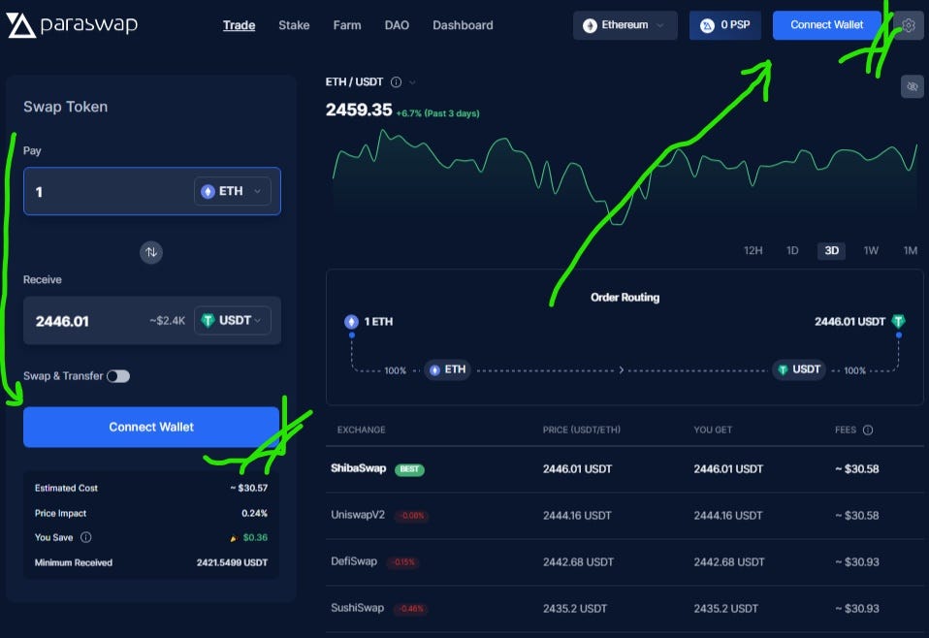
Task: Open the DAO tab
Action: click(x=397, y=25)
